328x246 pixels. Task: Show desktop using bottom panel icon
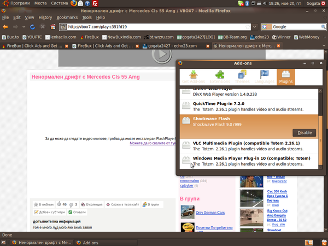point(4,243)
